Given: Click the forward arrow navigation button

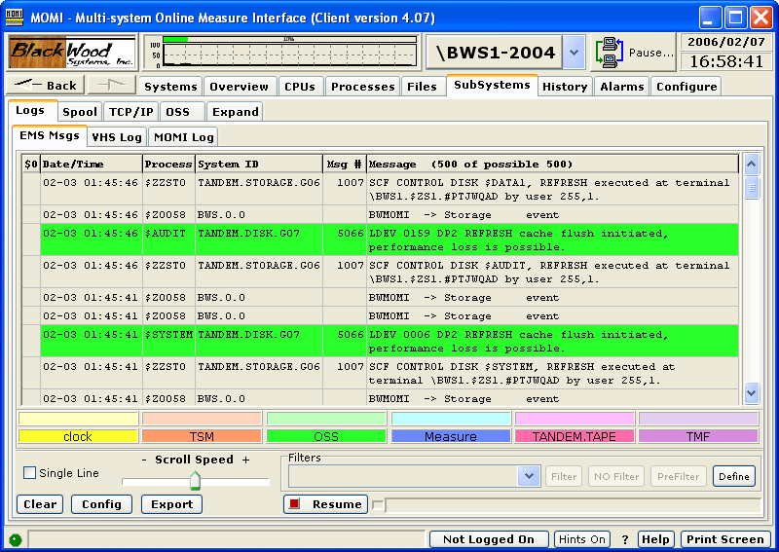Looking at the screenshot, I should (111, 86).
